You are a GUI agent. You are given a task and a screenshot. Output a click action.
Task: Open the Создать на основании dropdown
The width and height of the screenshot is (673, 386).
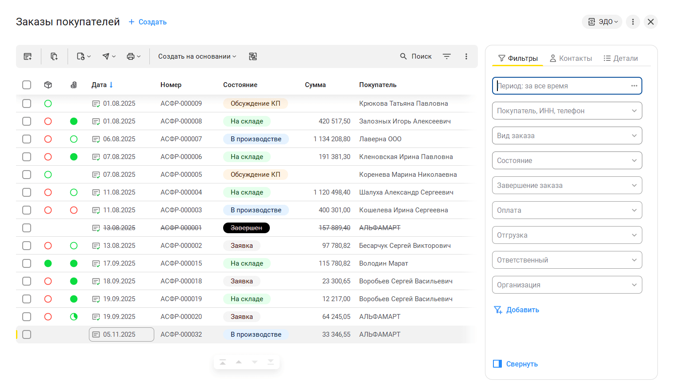click(197, 56)
